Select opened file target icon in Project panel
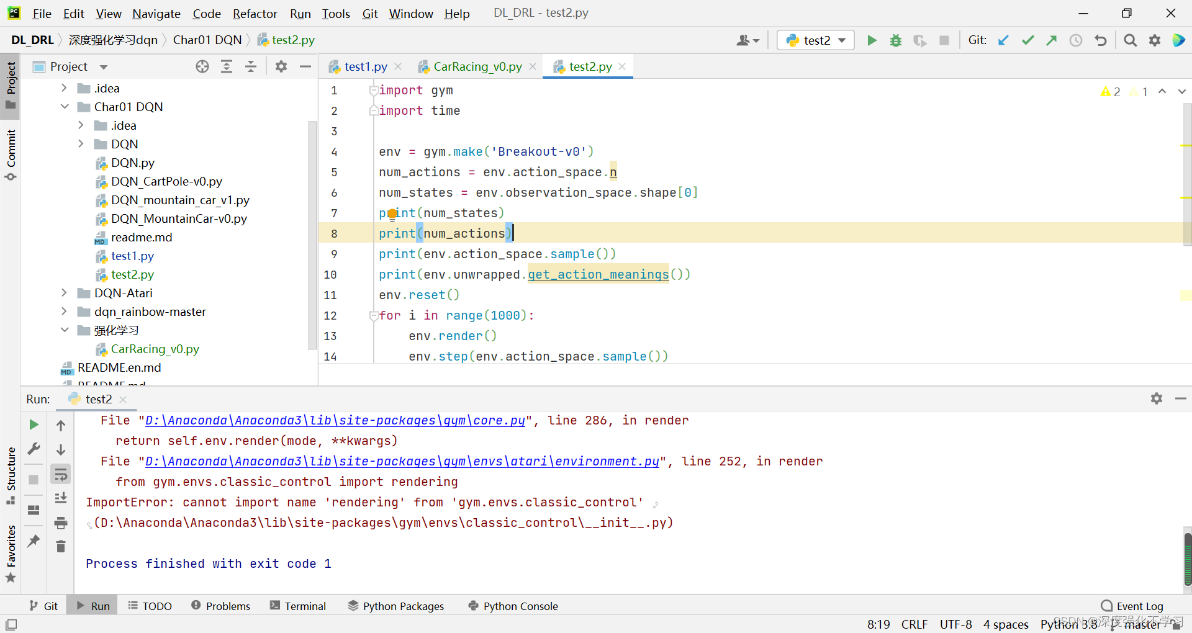The width and height of the screenshot is (1192, 633). tap(202, 66)
